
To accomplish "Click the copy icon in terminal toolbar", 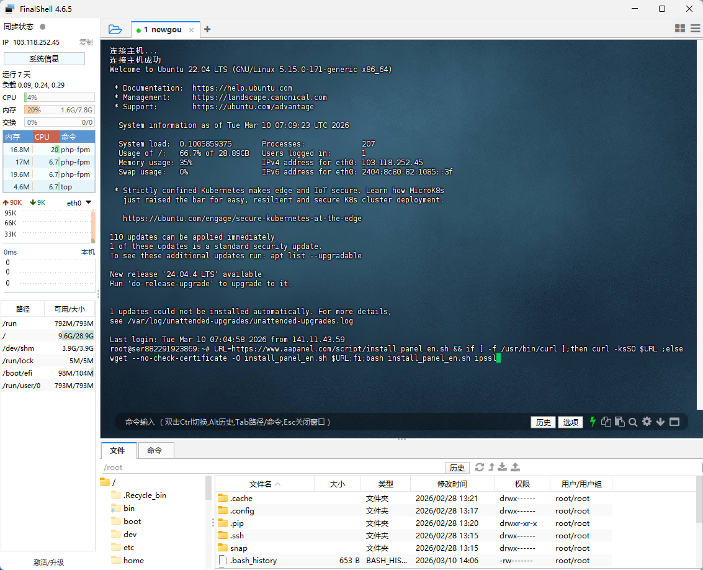I will [606, 422].
